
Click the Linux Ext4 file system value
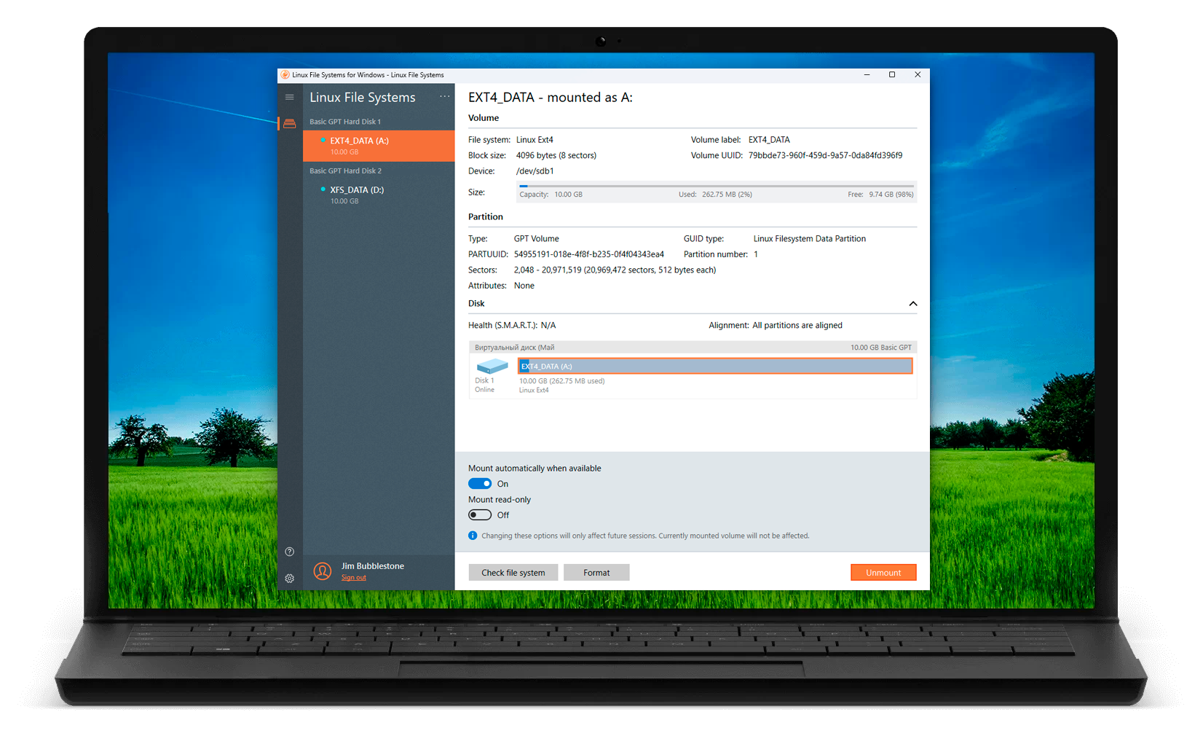pyautogui.click(x=535, y=140)
